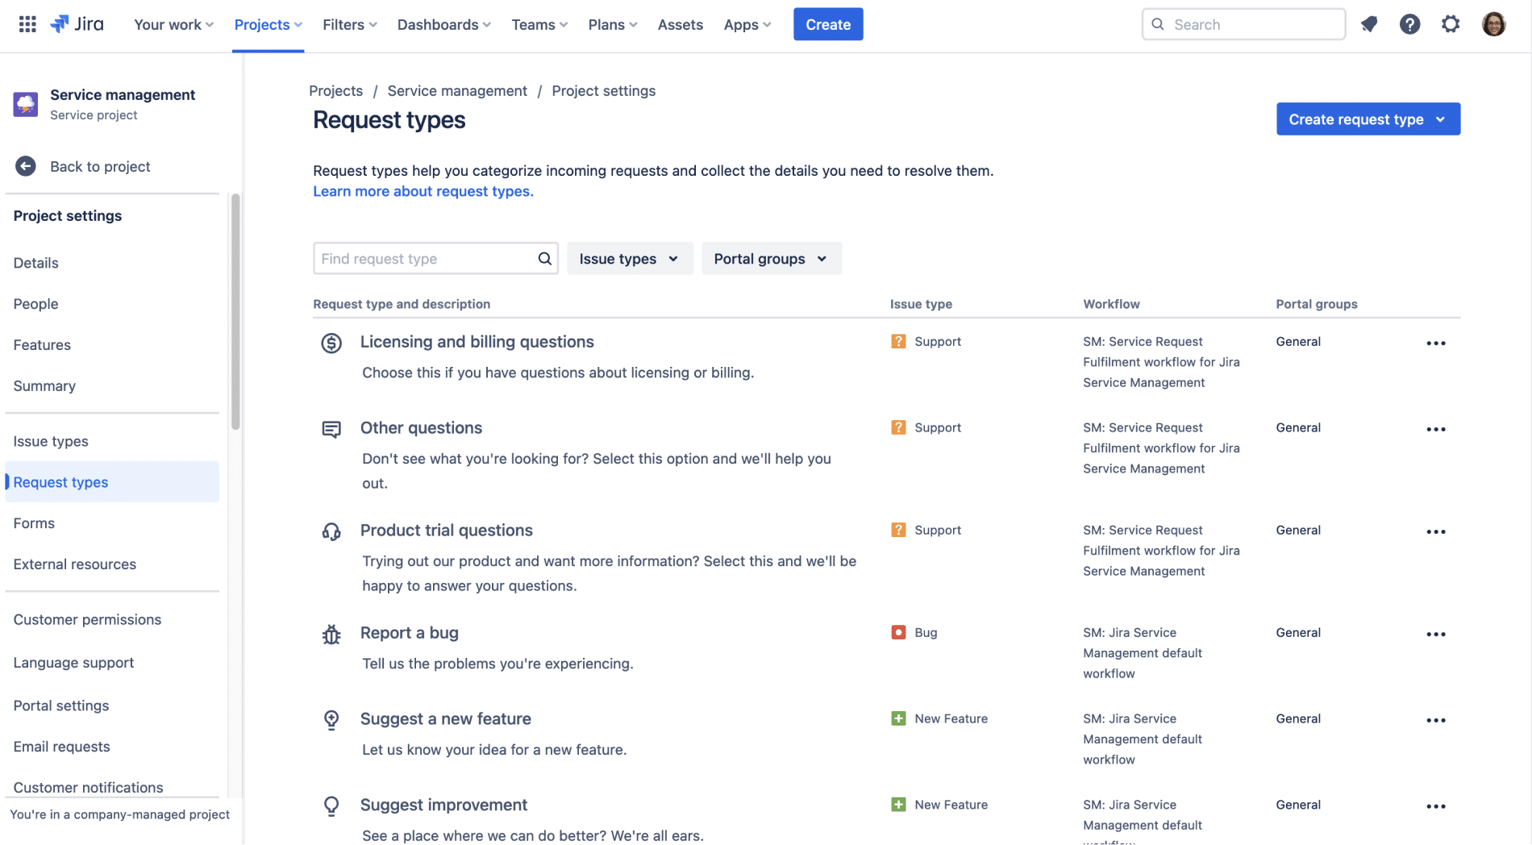Expand the Your work menu

(x=173, y=24)
